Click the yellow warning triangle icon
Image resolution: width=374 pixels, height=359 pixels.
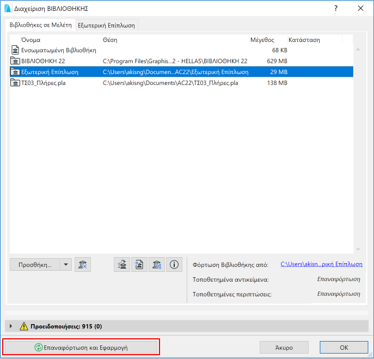24,326
